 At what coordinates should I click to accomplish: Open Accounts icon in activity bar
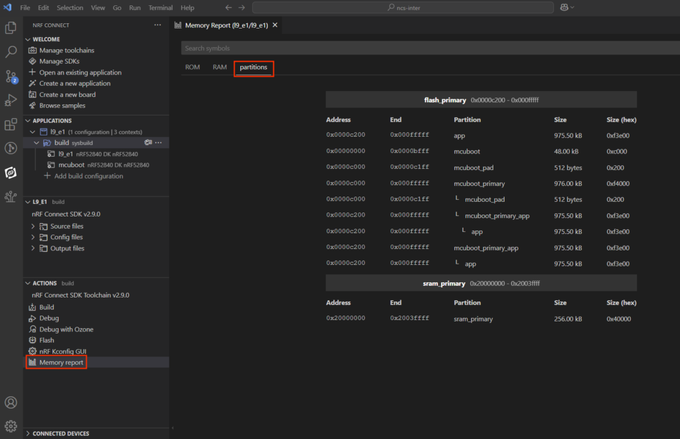(x=11, y=402)
